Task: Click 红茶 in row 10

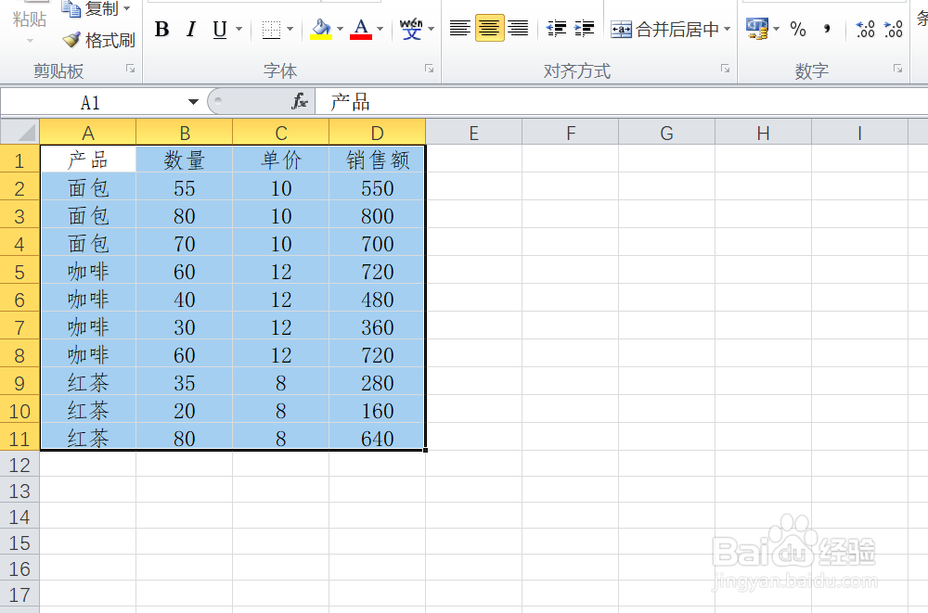Action: pos(87,410)
